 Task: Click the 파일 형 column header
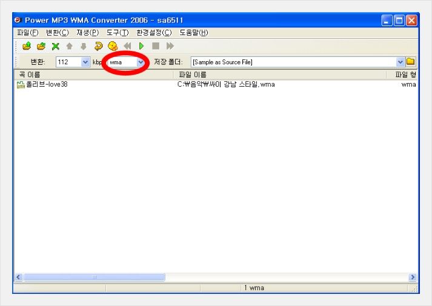[x=402, y=75]
